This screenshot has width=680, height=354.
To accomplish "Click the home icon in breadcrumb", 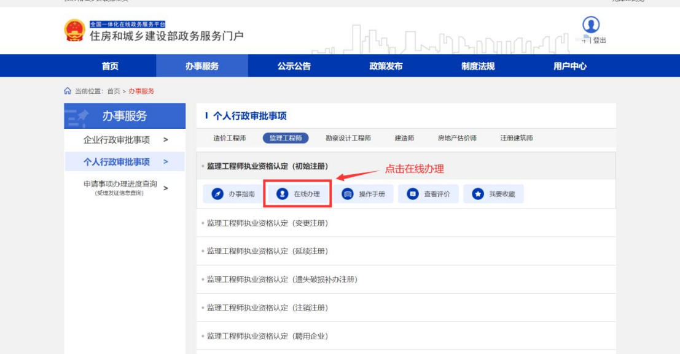I will [x=68, y=91].
